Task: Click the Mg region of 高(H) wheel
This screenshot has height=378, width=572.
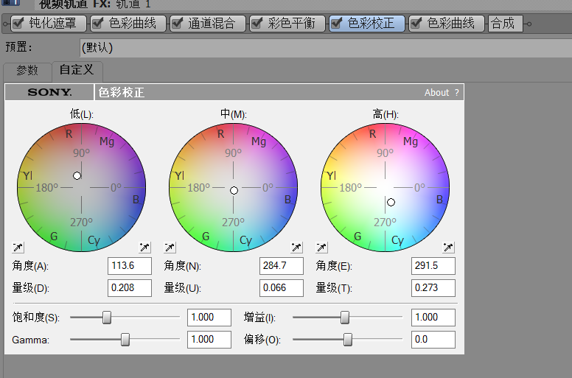Action: click(411, 141)
